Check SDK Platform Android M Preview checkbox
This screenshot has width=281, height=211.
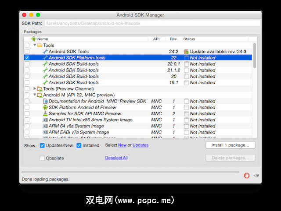pyautogui.click(x=27, y=107)
